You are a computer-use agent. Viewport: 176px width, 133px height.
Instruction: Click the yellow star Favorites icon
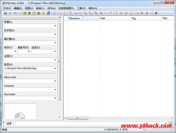(x=43, y=13)
